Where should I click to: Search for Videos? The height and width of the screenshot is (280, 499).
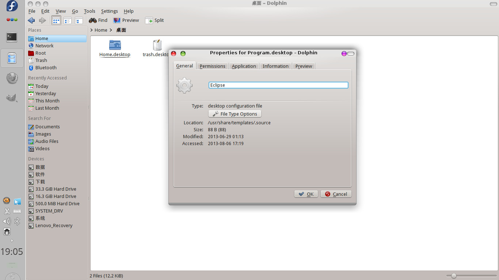coord(57,148)
